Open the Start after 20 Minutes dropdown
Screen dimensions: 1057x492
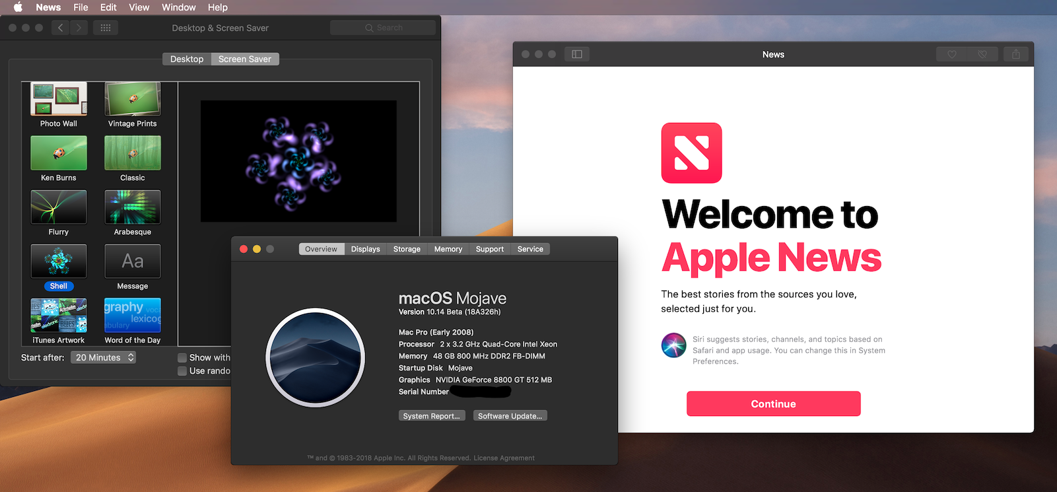point(103,357)
